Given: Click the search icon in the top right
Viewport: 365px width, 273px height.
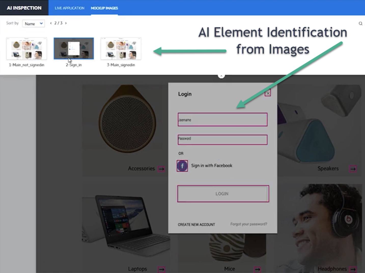Looking at the screenshot, I should pos(361,23).
